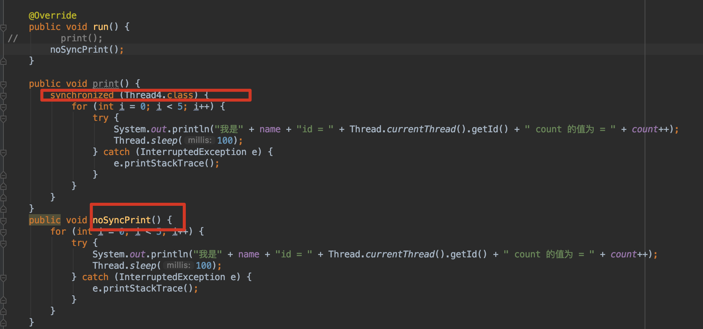The image size is (703, 329).
Task: Fold the try block inside noSyncPrint()
Action: point(3,243)
